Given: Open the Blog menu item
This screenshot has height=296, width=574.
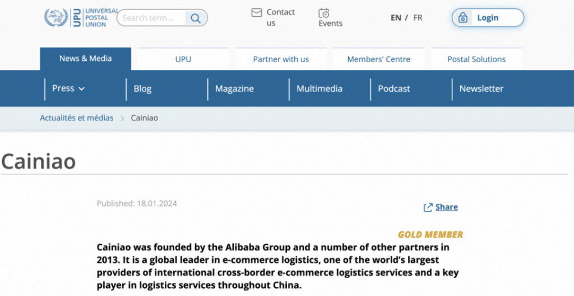Looking at the screenshot, I should pyautogui.click(x=142, y=89).
